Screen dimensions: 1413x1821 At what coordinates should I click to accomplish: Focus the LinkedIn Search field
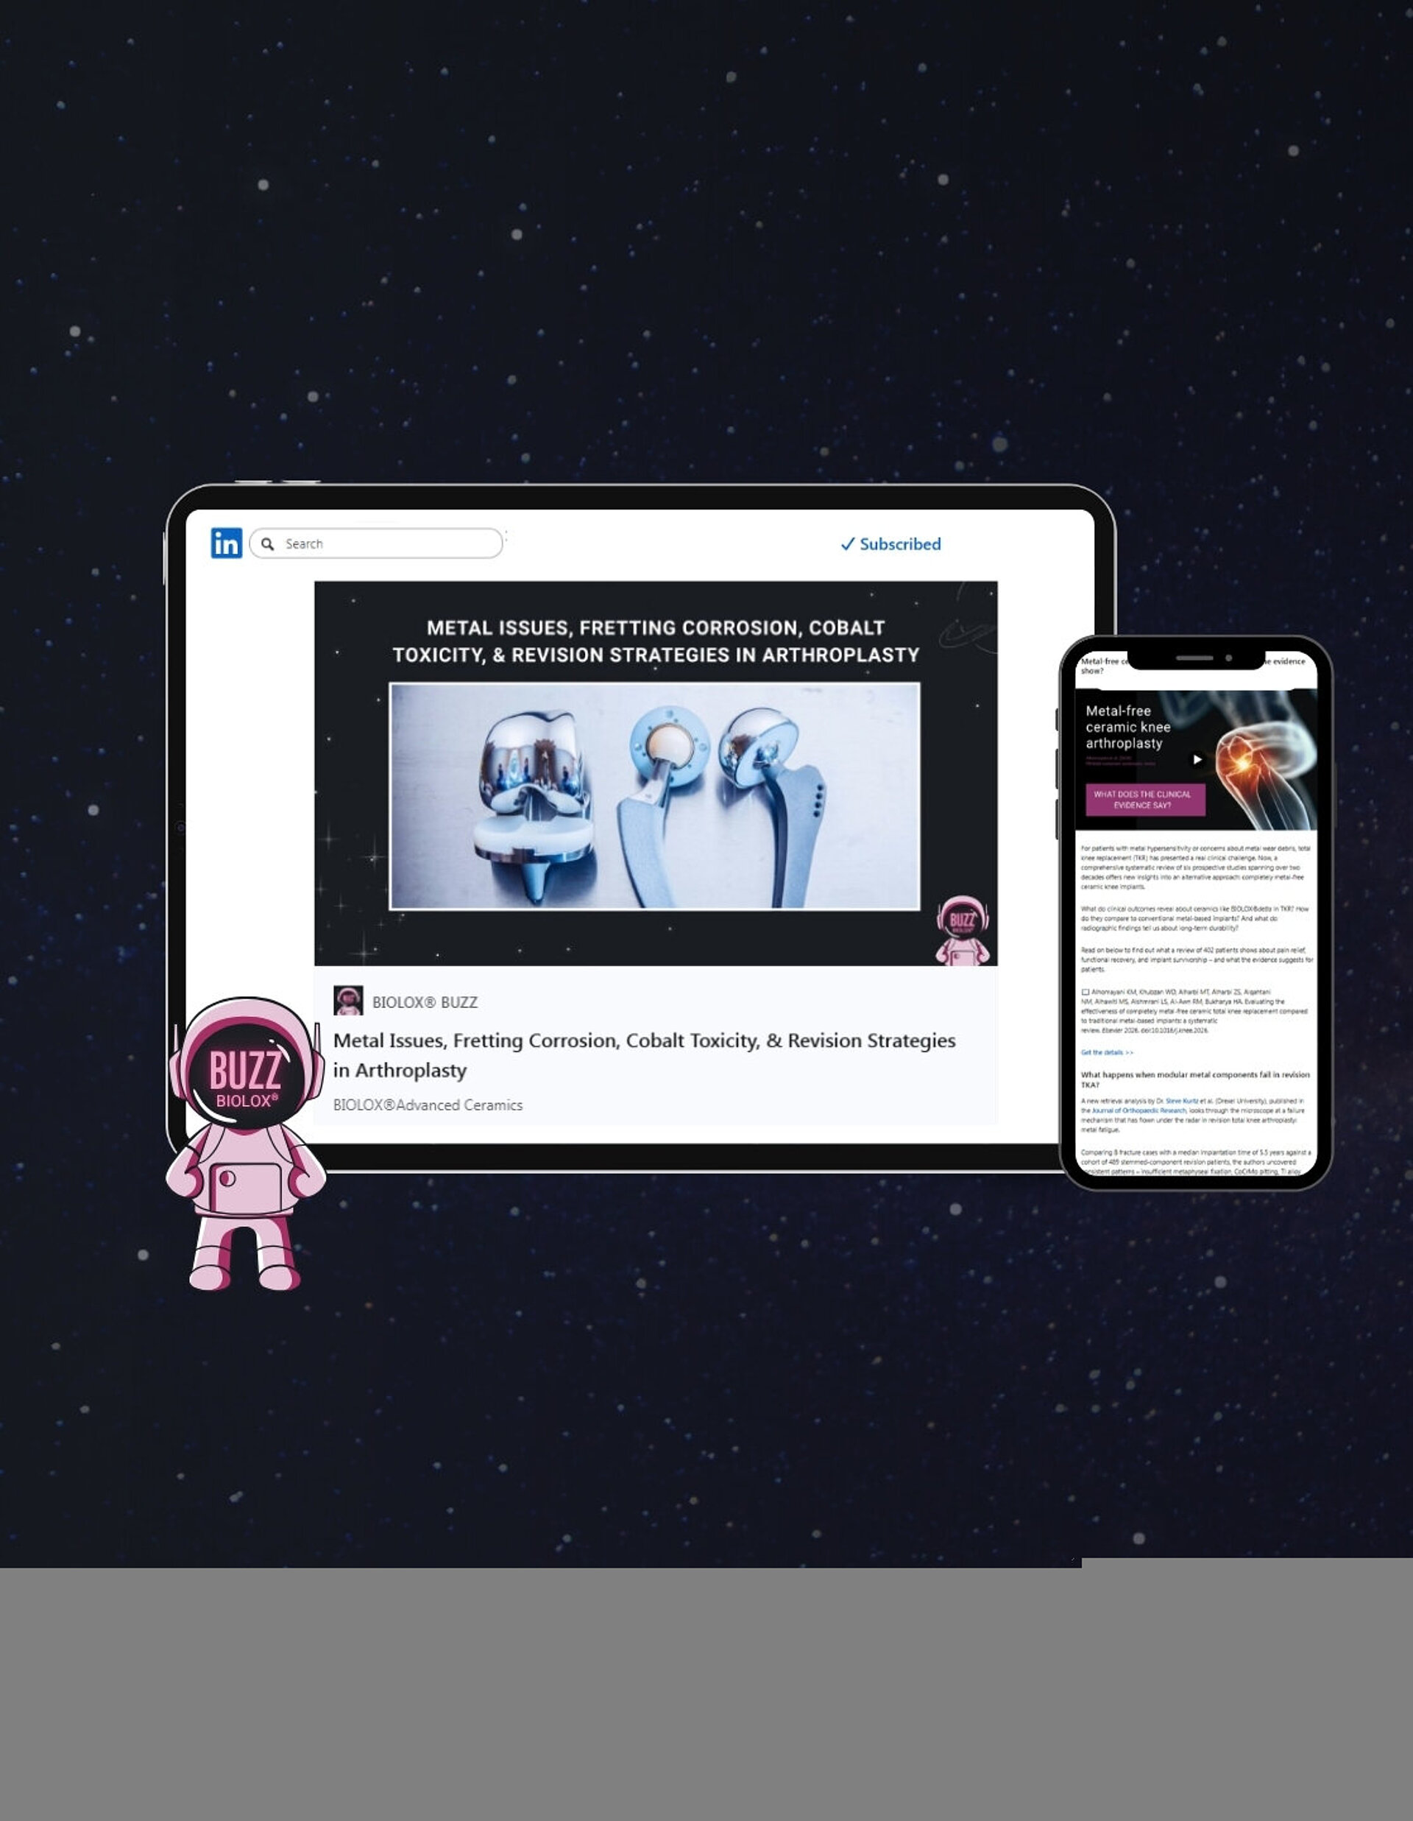[x=376, y=543]
